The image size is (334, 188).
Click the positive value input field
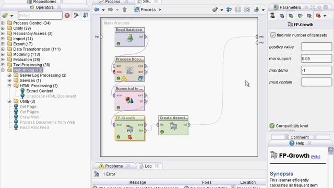316,46
